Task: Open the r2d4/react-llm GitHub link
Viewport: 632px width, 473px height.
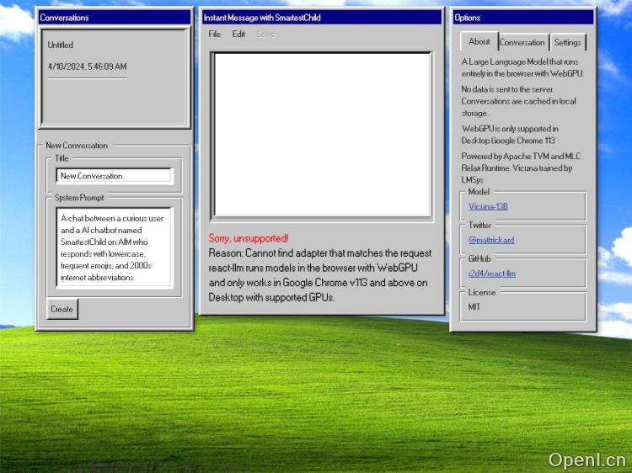Action: coord(492,274)
